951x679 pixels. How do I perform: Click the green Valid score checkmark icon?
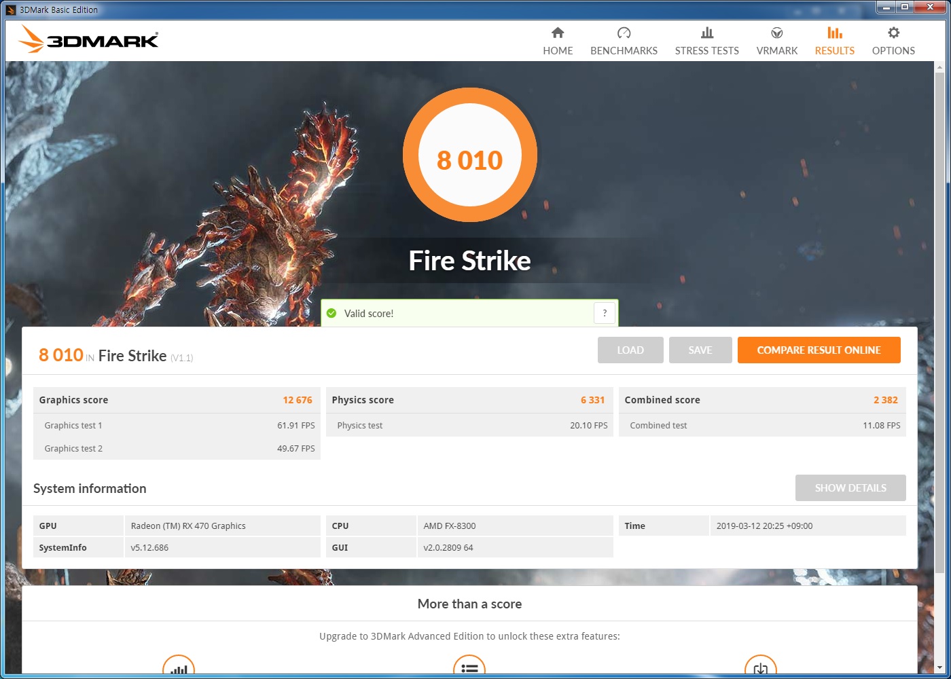pos(331,313)
